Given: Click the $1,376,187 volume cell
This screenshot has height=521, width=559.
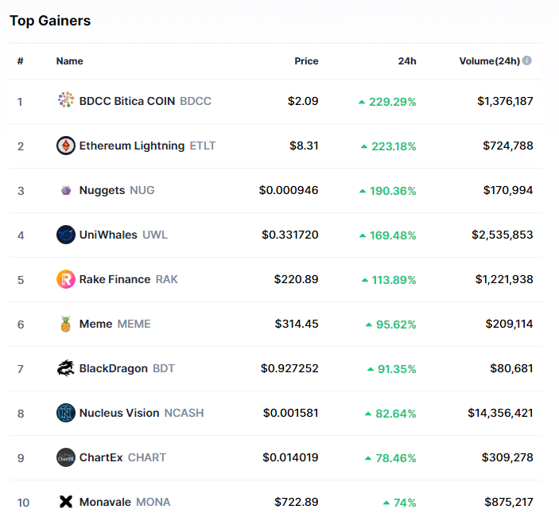Looking at the screenshot, I should point(505,101).
